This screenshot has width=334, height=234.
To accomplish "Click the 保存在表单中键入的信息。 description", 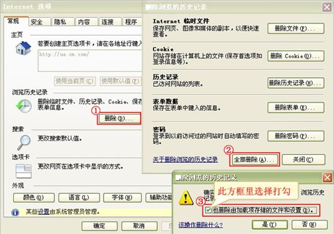I will (187, 108).
